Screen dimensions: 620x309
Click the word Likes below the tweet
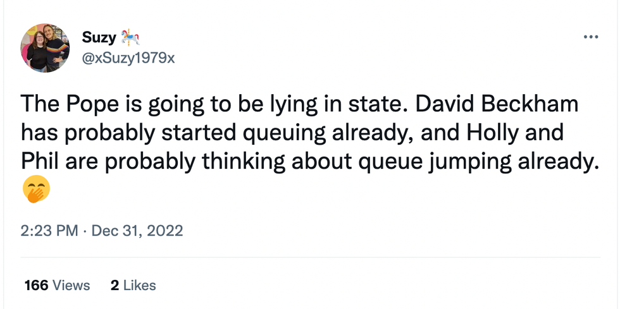click(140, 286)
